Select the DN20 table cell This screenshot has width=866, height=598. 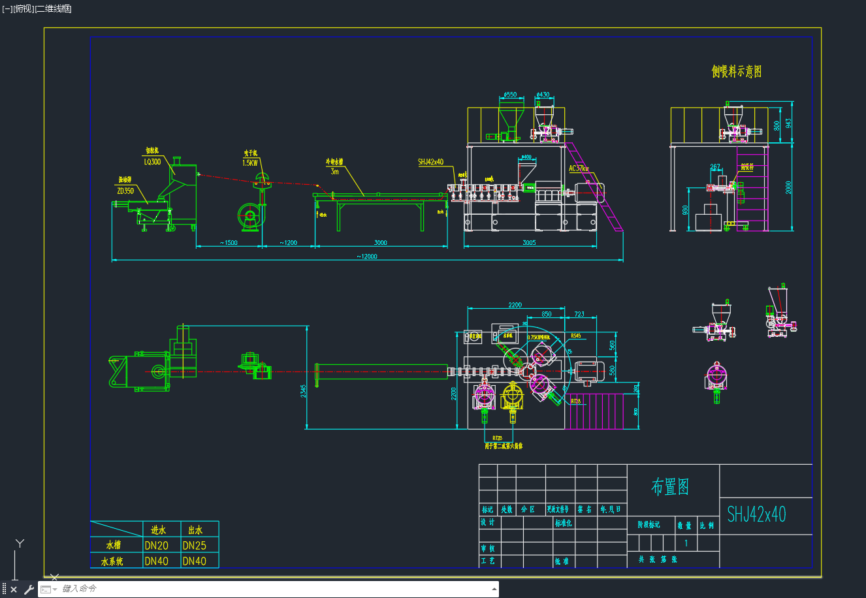[157, 545]
